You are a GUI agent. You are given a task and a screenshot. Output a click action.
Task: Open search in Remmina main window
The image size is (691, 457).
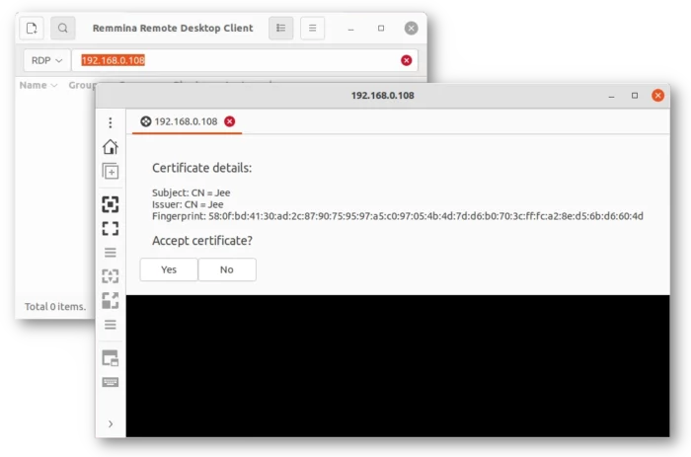62,29
